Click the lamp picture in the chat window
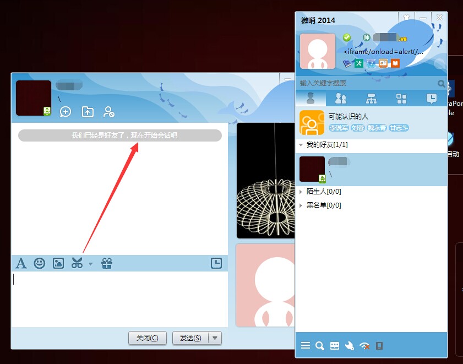463x364 pixels. 266,180
